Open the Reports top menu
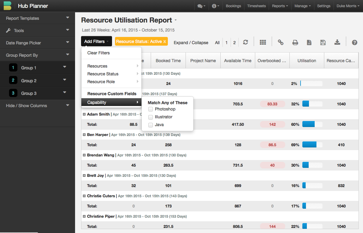Image resolution: width=363 pixels, height=233 pixels. [280, 6]
